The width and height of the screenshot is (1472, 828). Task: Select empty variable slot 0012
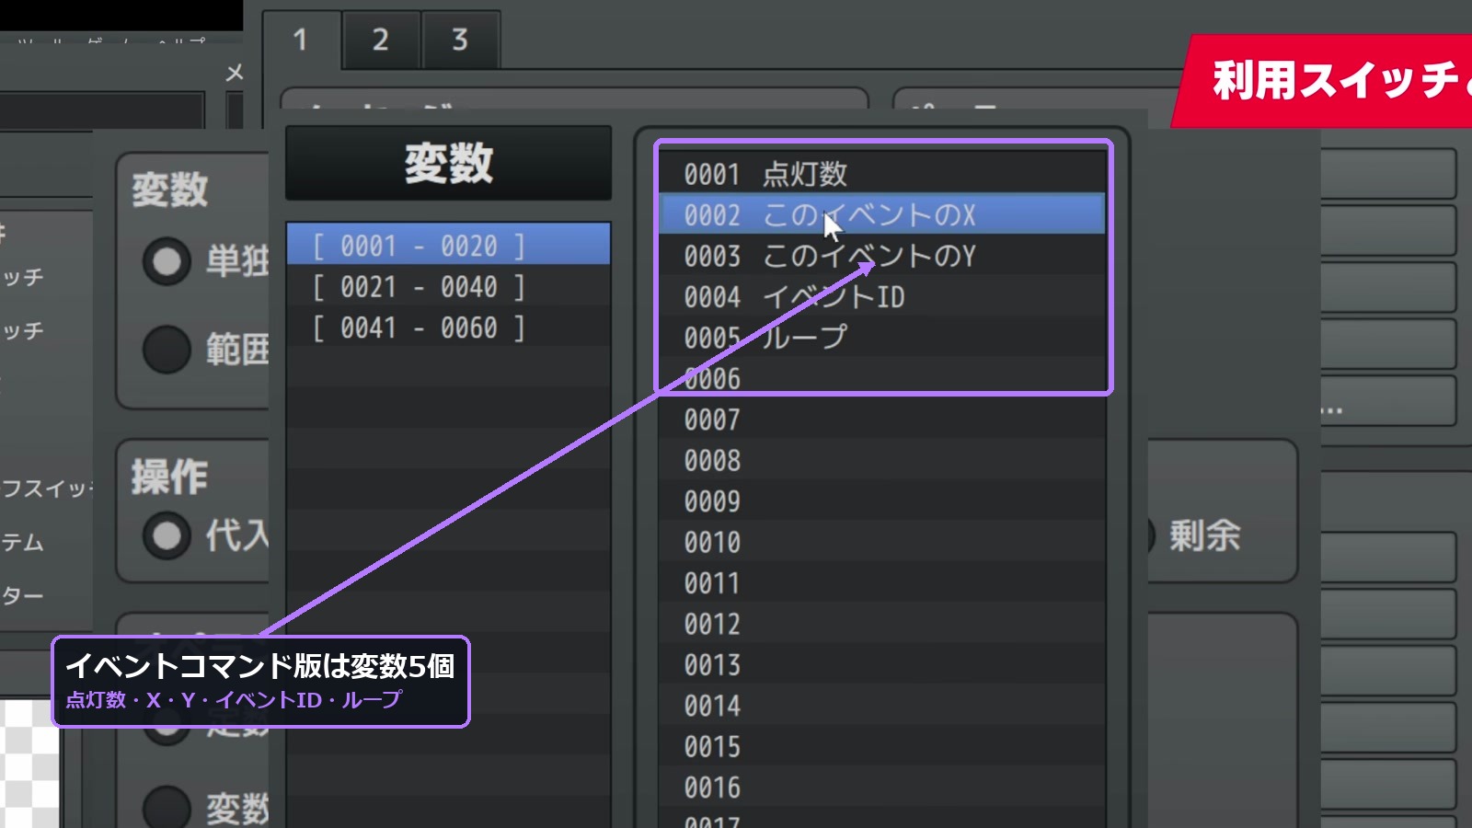[x=882, y=624]
